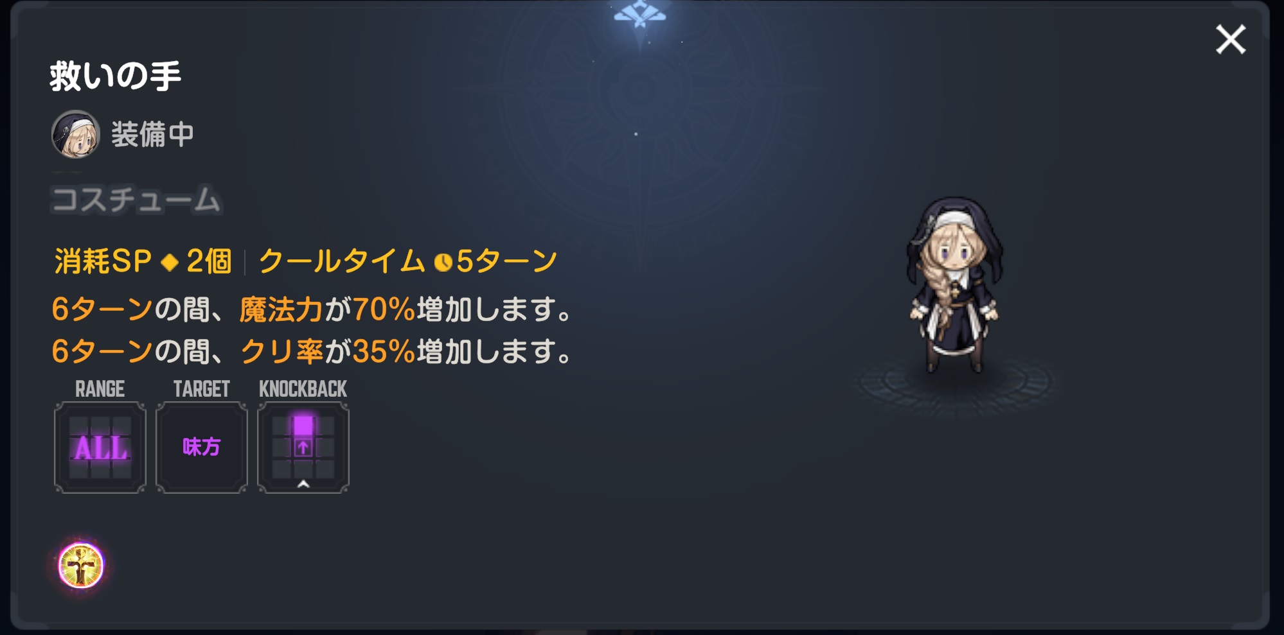1284x635 pixels.
Task: Tap the RANGE label heading
Action: coord(100,388)
